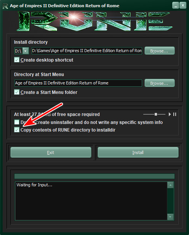Screen dimensions: 189x235
Task: Click the music play triangle icon
Action: pos(170,114)
